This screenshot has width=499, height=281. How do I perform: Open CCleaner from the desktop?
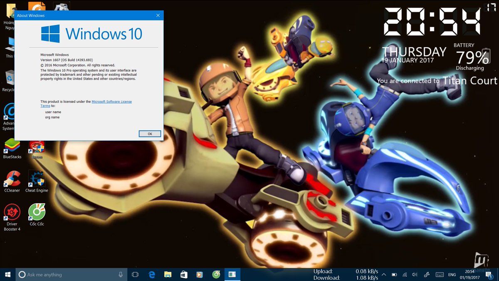pos(12,181)
